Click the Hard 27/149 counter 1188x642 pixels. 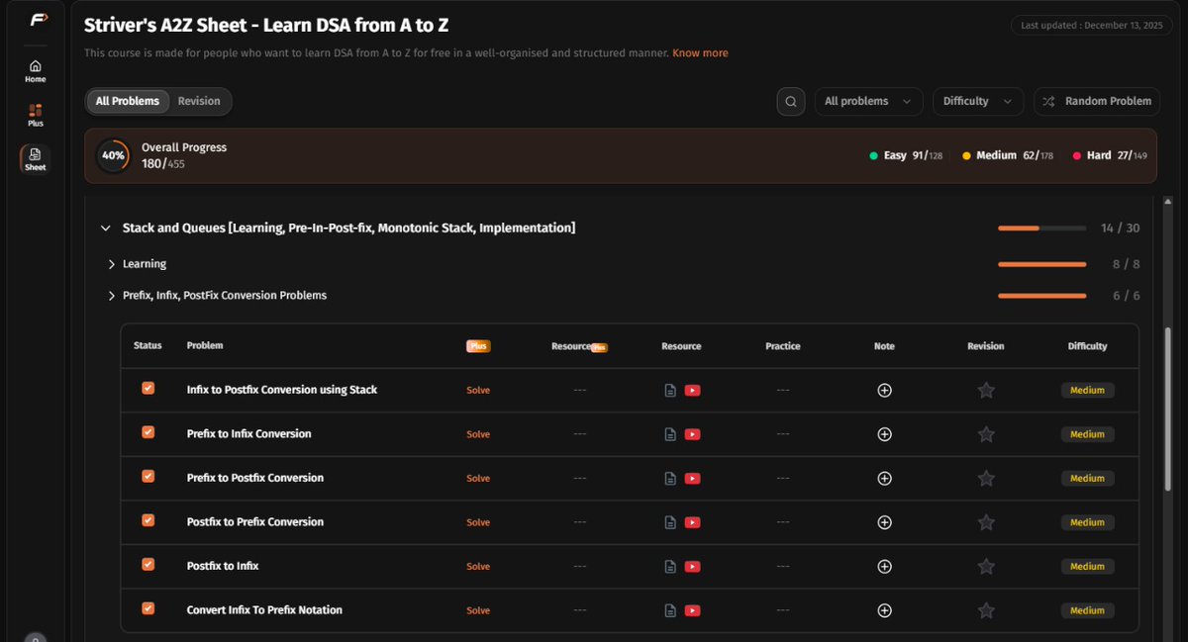coord(1110,155)
